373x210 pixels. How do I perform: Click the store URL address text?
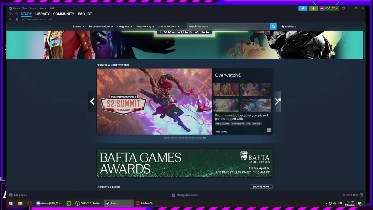click(x=36, y=19)
